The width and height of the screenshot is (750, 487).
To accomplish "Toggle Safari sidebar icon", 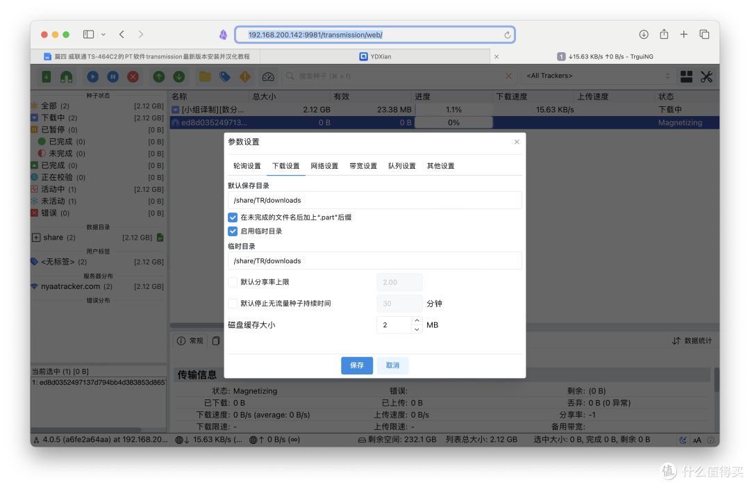I will click(88, 35).
